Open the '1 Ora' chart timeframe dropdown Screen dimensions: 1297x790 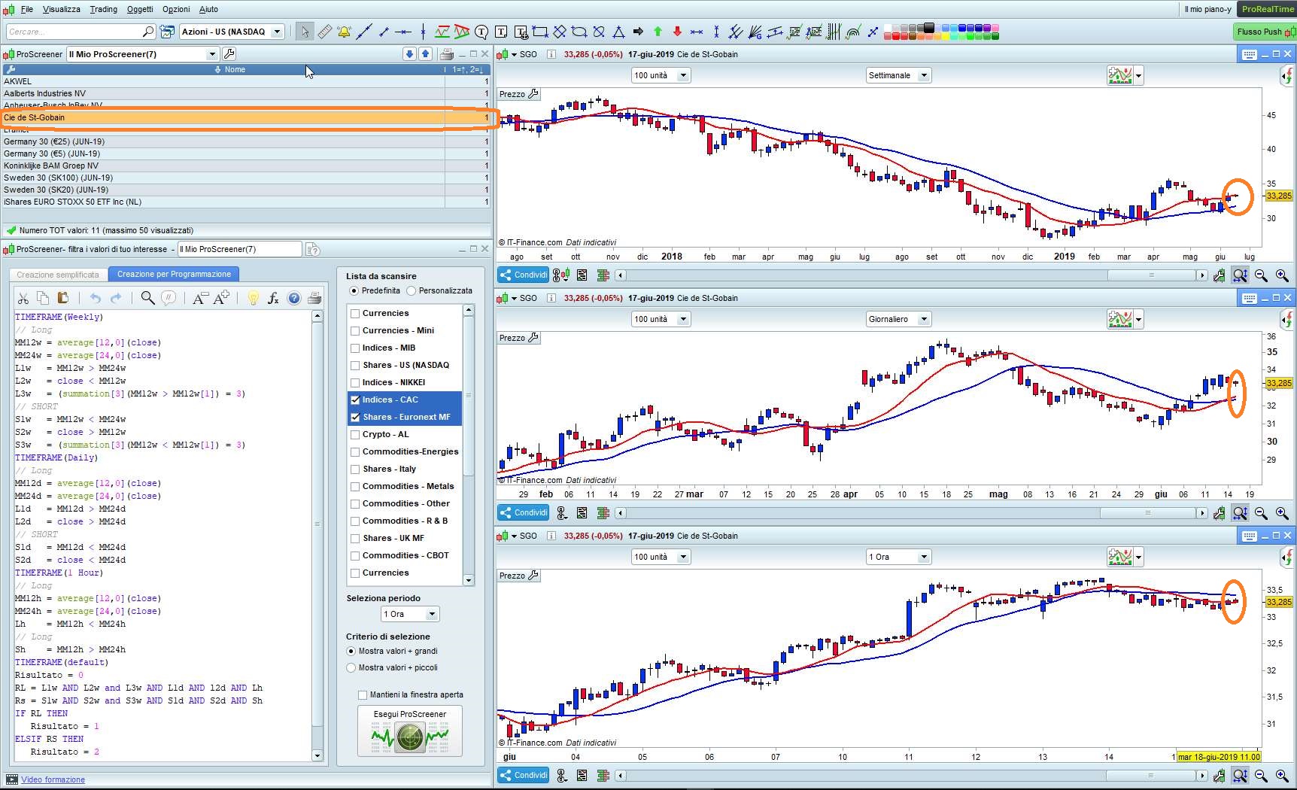coord(898,557)
